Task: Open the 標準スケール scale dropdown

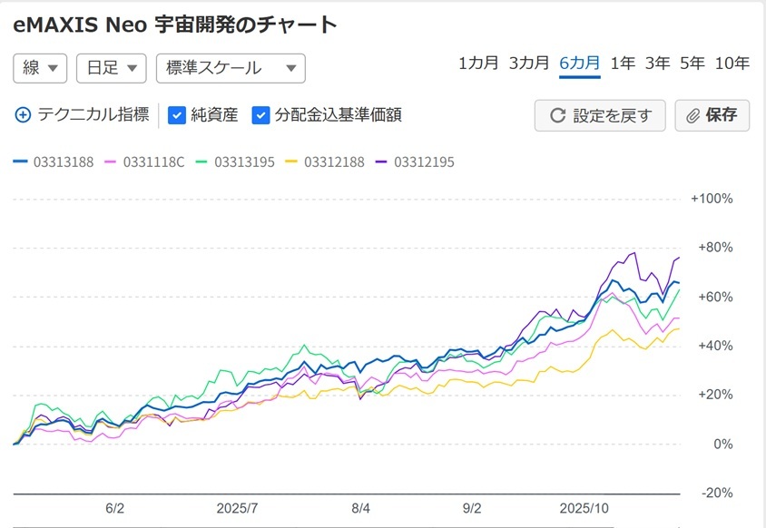Action: (231, 68)
